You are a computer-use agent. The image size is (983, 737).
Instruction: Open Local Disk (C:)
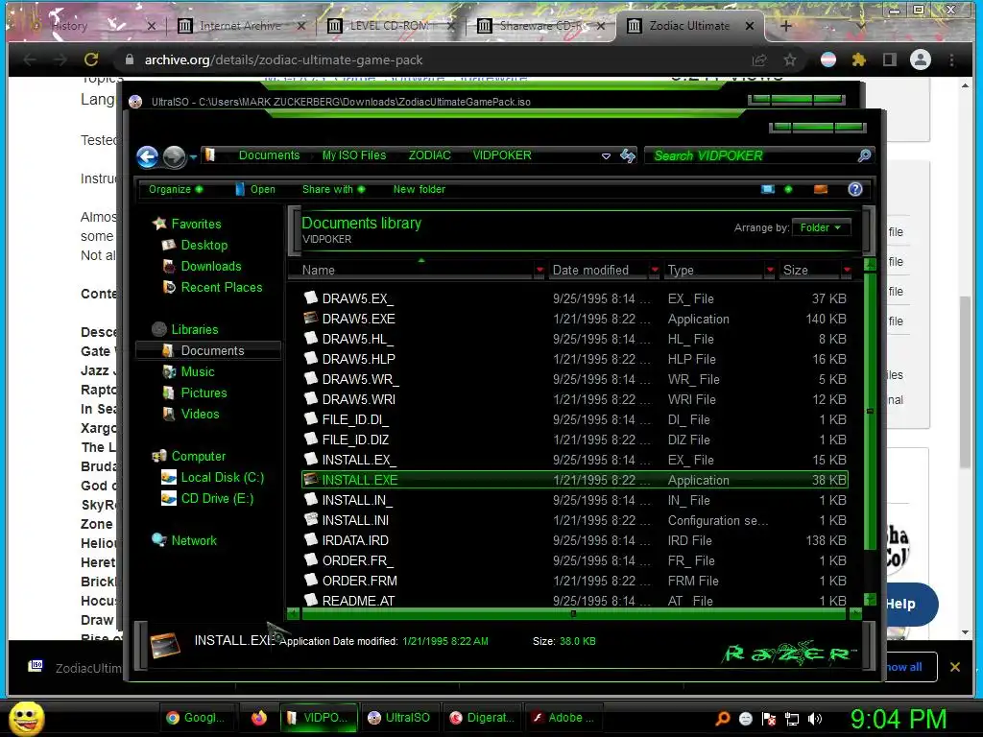(213, 478)
